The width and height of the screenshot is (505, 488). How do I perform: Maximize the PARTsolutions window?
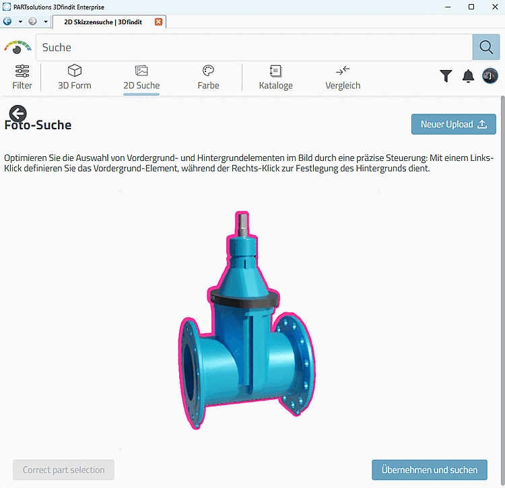point(471,7)
